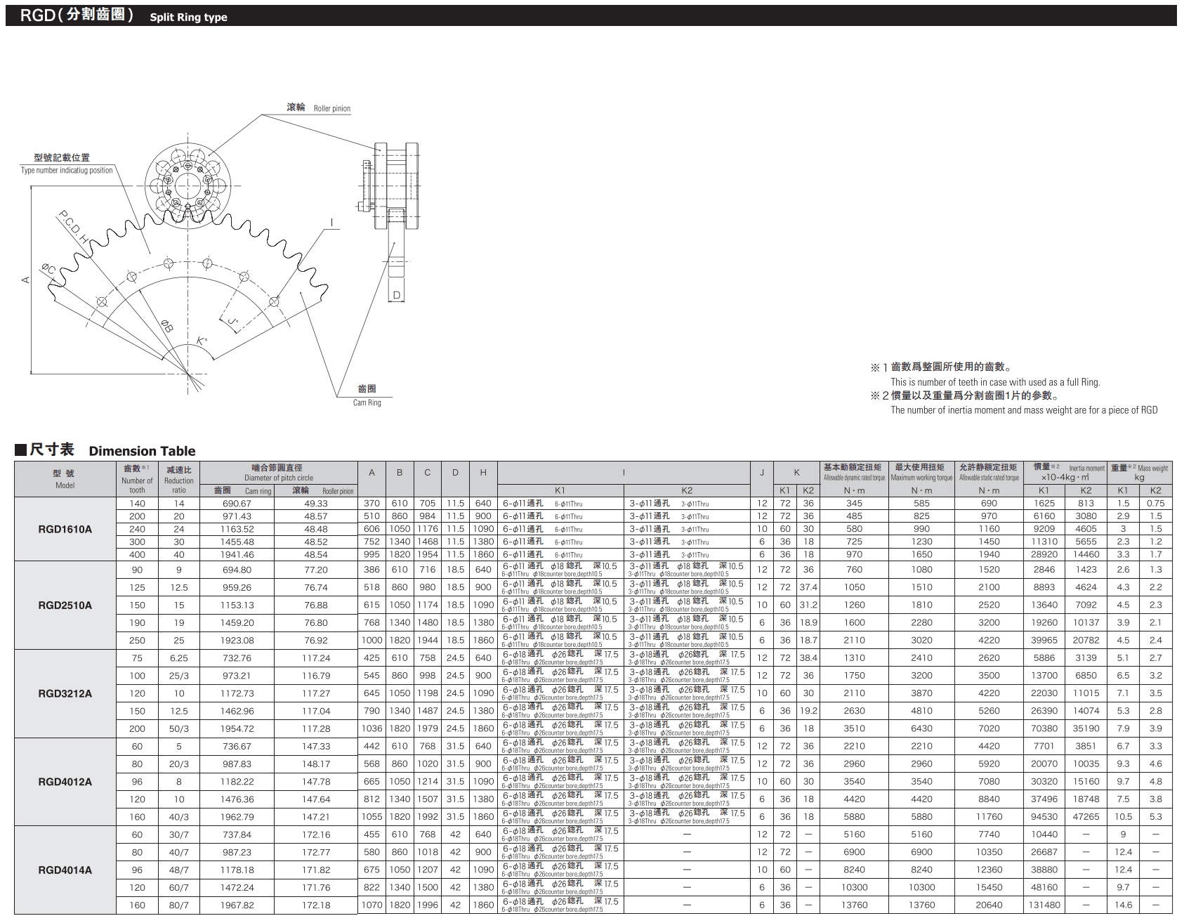Select the cam ring value '1962.79'
The width and height of the screenshot is (1184, 923).
coord(237,817)
